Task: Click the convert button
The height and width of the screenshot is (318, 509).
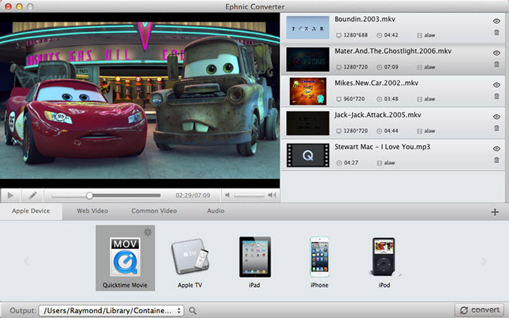Action: point(479,310)
